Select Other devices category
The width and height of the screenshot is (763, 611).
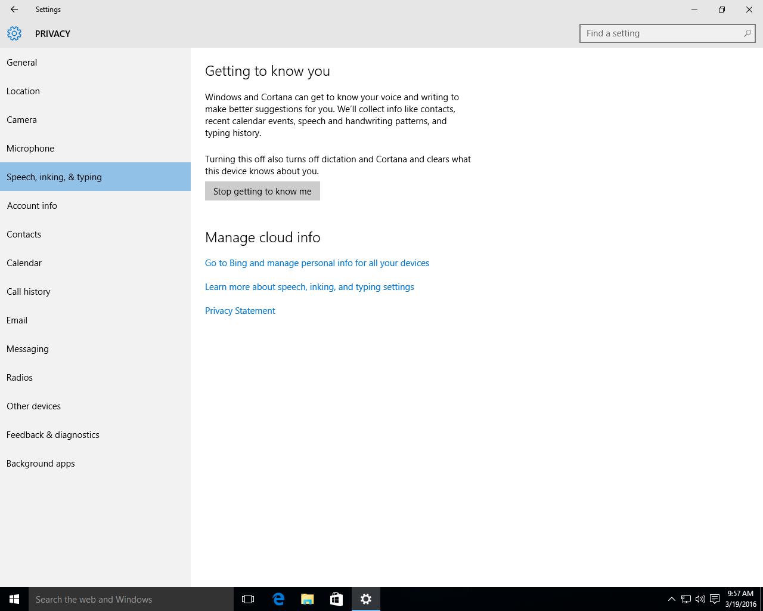[x=95, y=406]
